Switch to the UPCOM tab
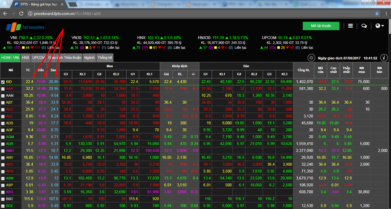Image resolution: width=391 pixels, height=209 pixels. 39,58
